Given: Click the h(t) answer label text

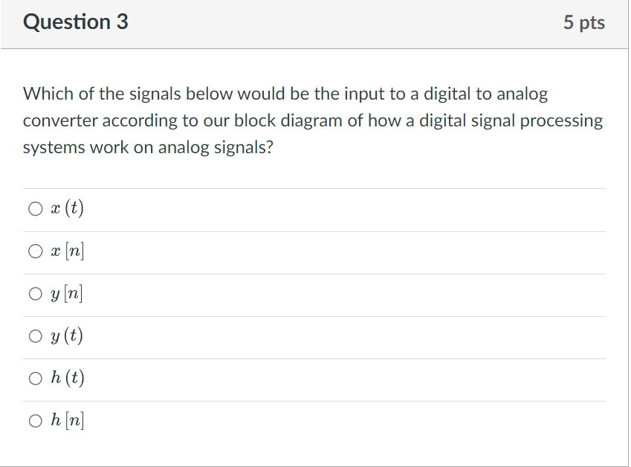Looking at the screenshot, I should point(66,378).
